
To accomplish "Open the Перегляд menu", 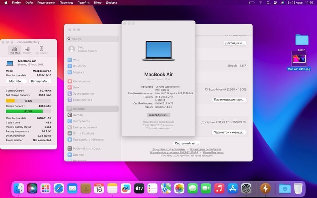I will coord(66,3).
